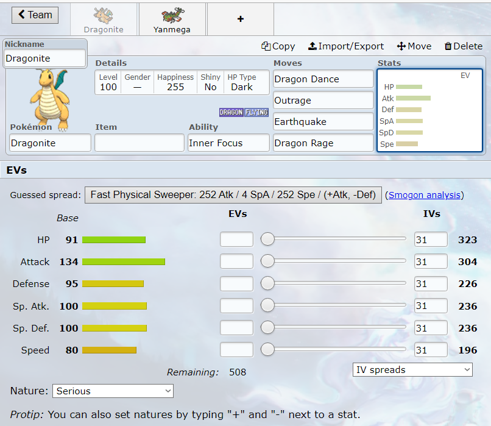Click the Delete trash icon
Screen dimensions: 491x426
point(448,46)
